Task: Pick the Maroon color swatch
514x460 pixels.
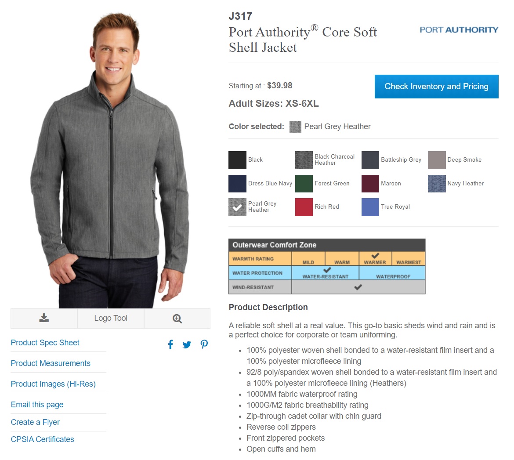Action: coord(370,183)
